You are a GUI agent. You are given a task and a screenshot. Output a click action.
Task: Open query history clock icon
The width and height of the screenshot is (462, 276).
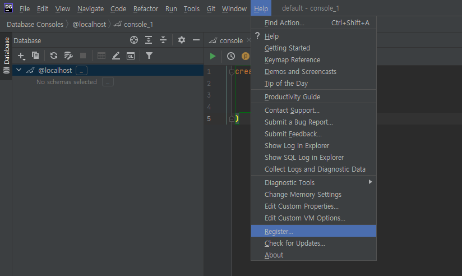tap(231, 56)
